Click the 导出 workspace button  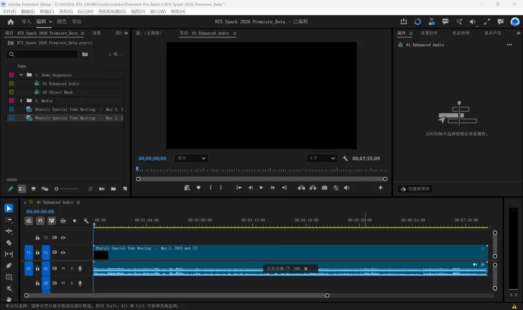tap(77, 22)
